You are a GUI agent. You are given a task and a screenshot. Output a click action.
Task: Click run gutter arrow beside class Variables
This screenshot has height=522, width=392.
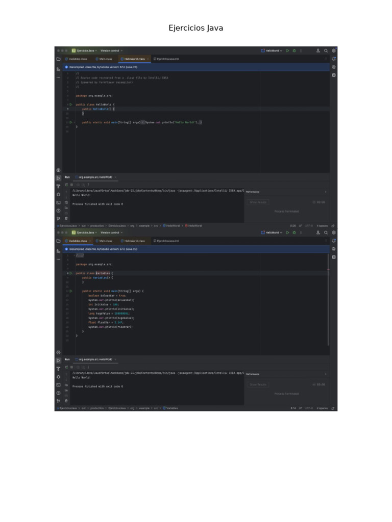click(x=70, y=273)
